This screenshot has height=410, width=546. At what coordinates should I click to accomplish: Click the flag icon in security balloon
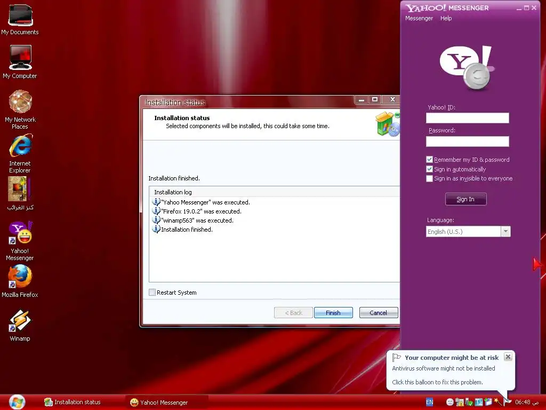tap(396, 357)
